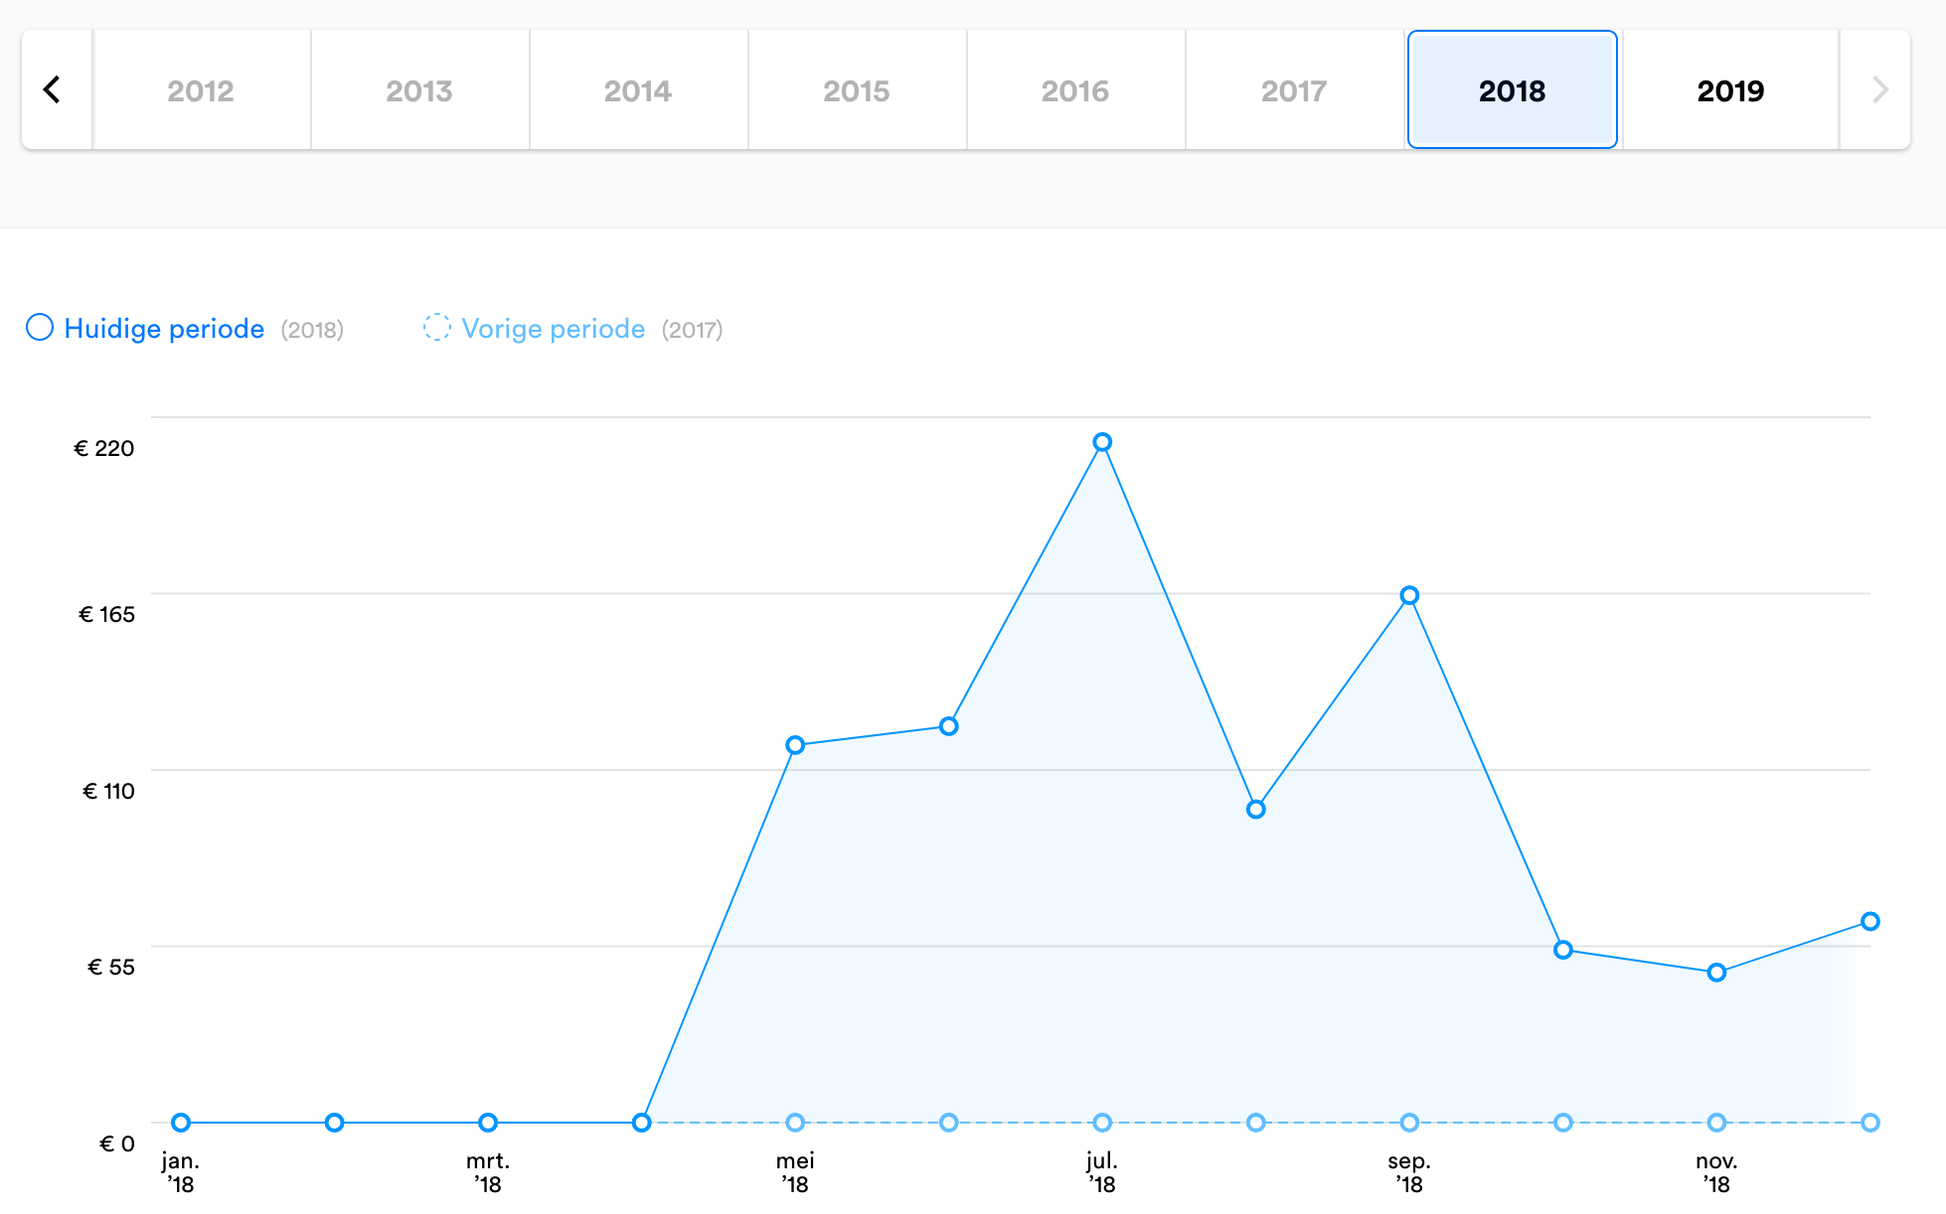This screenshot has width=1946, height=1214.
Task: Click the February 2018 data point
Action: tap(335, 1123)
